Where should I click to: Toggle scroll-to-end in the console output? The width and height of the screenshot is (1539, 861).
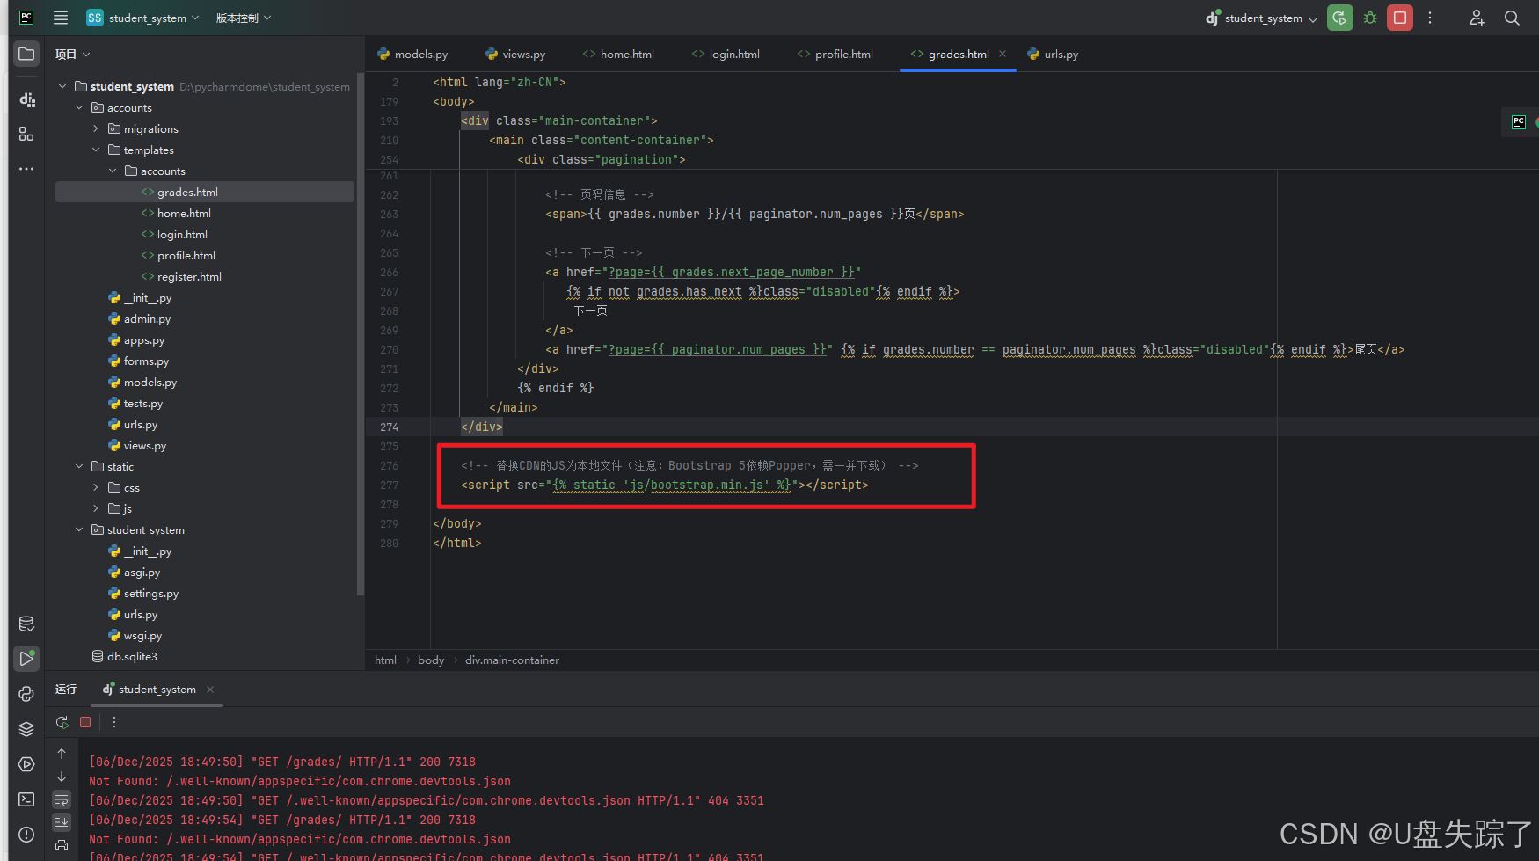(x=62, y=822)
